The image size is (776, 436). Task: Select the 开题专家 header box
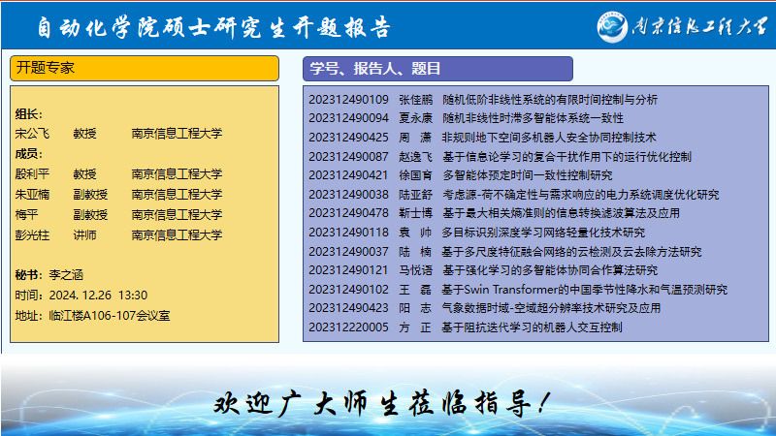145,69
